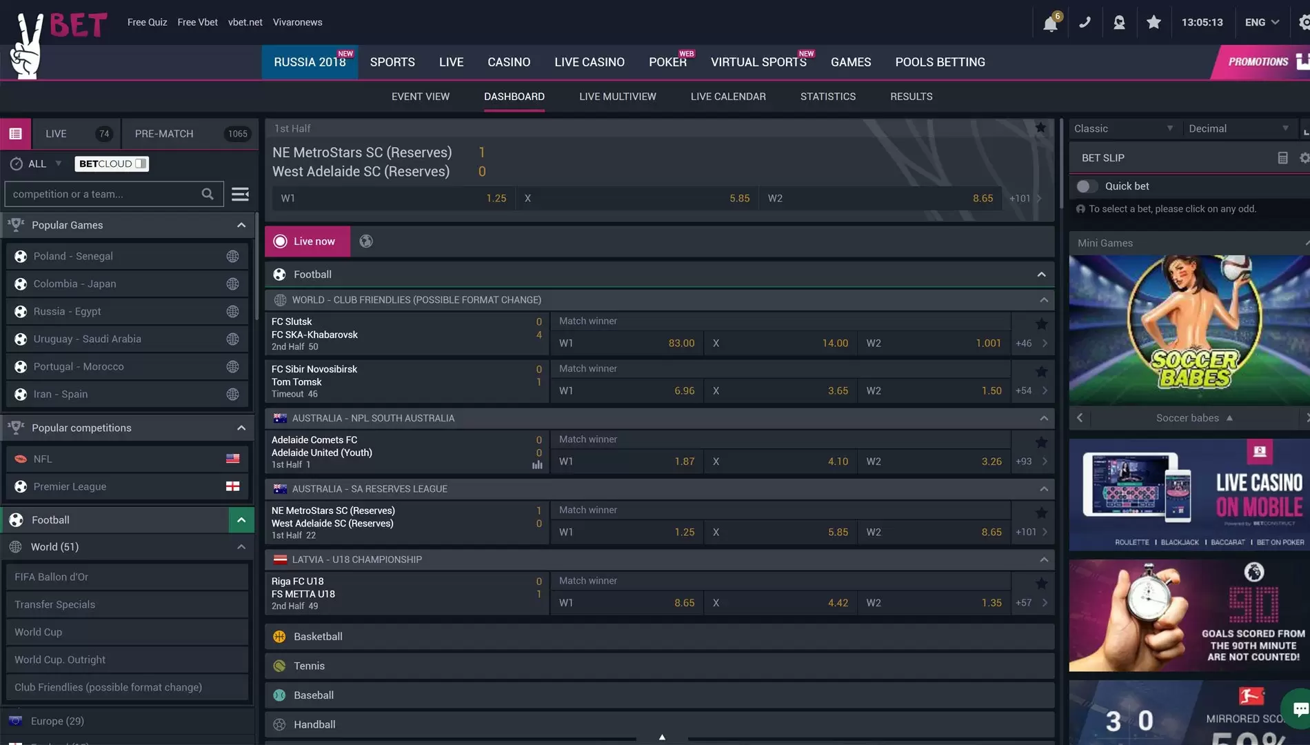Screen dimensions: 1310x745
Task: Click the PROMOTIONS button
Action: point(1259,62)
